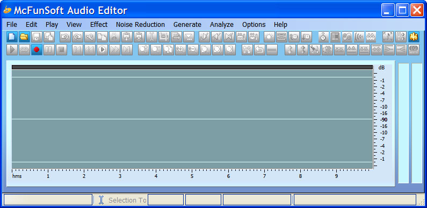The image size is (427, 208).
Task: Click the left level meter bar
Action: tap(403, 123)
